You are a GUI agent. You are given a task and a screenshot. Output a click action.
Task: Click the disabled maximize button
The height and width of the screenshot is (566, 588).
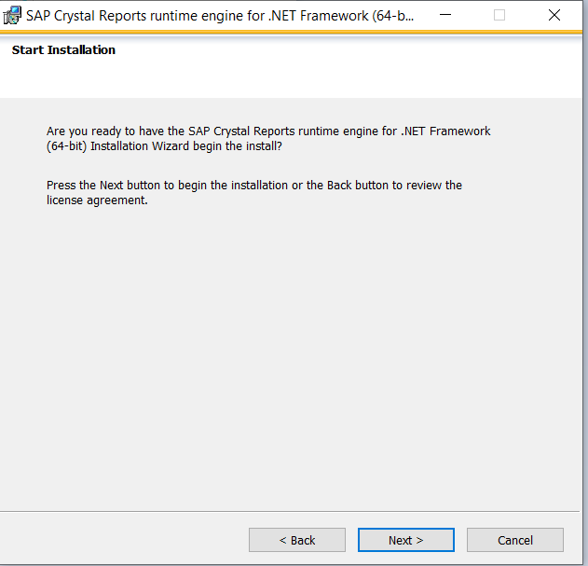499,15
